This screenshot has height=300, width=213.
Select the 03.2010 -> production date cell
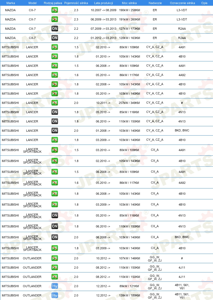click(x=103, y=150)
